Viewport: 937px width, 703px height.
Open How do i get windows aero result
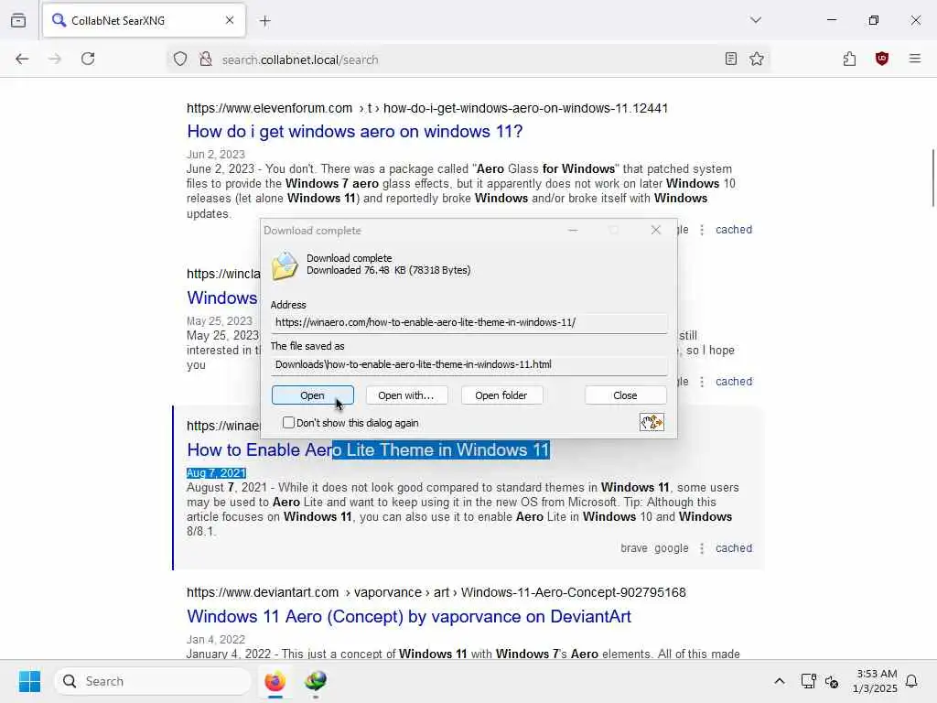pos(355,132)
